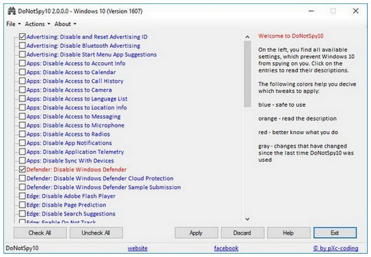Tick Disable Access to Microphone checkbox

click(22, 125)
